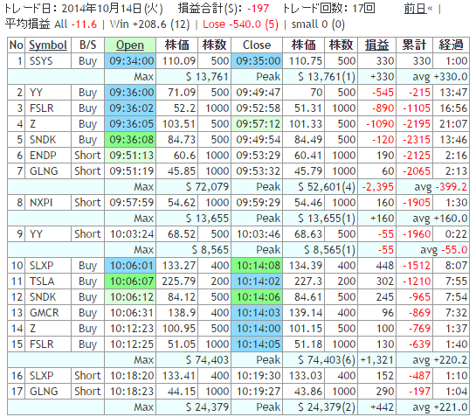Click the Win +208.6 (12) statistic

click(149, 24)
